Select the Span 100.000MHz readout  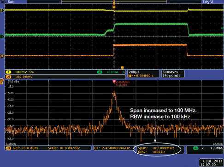click(156, 148)
